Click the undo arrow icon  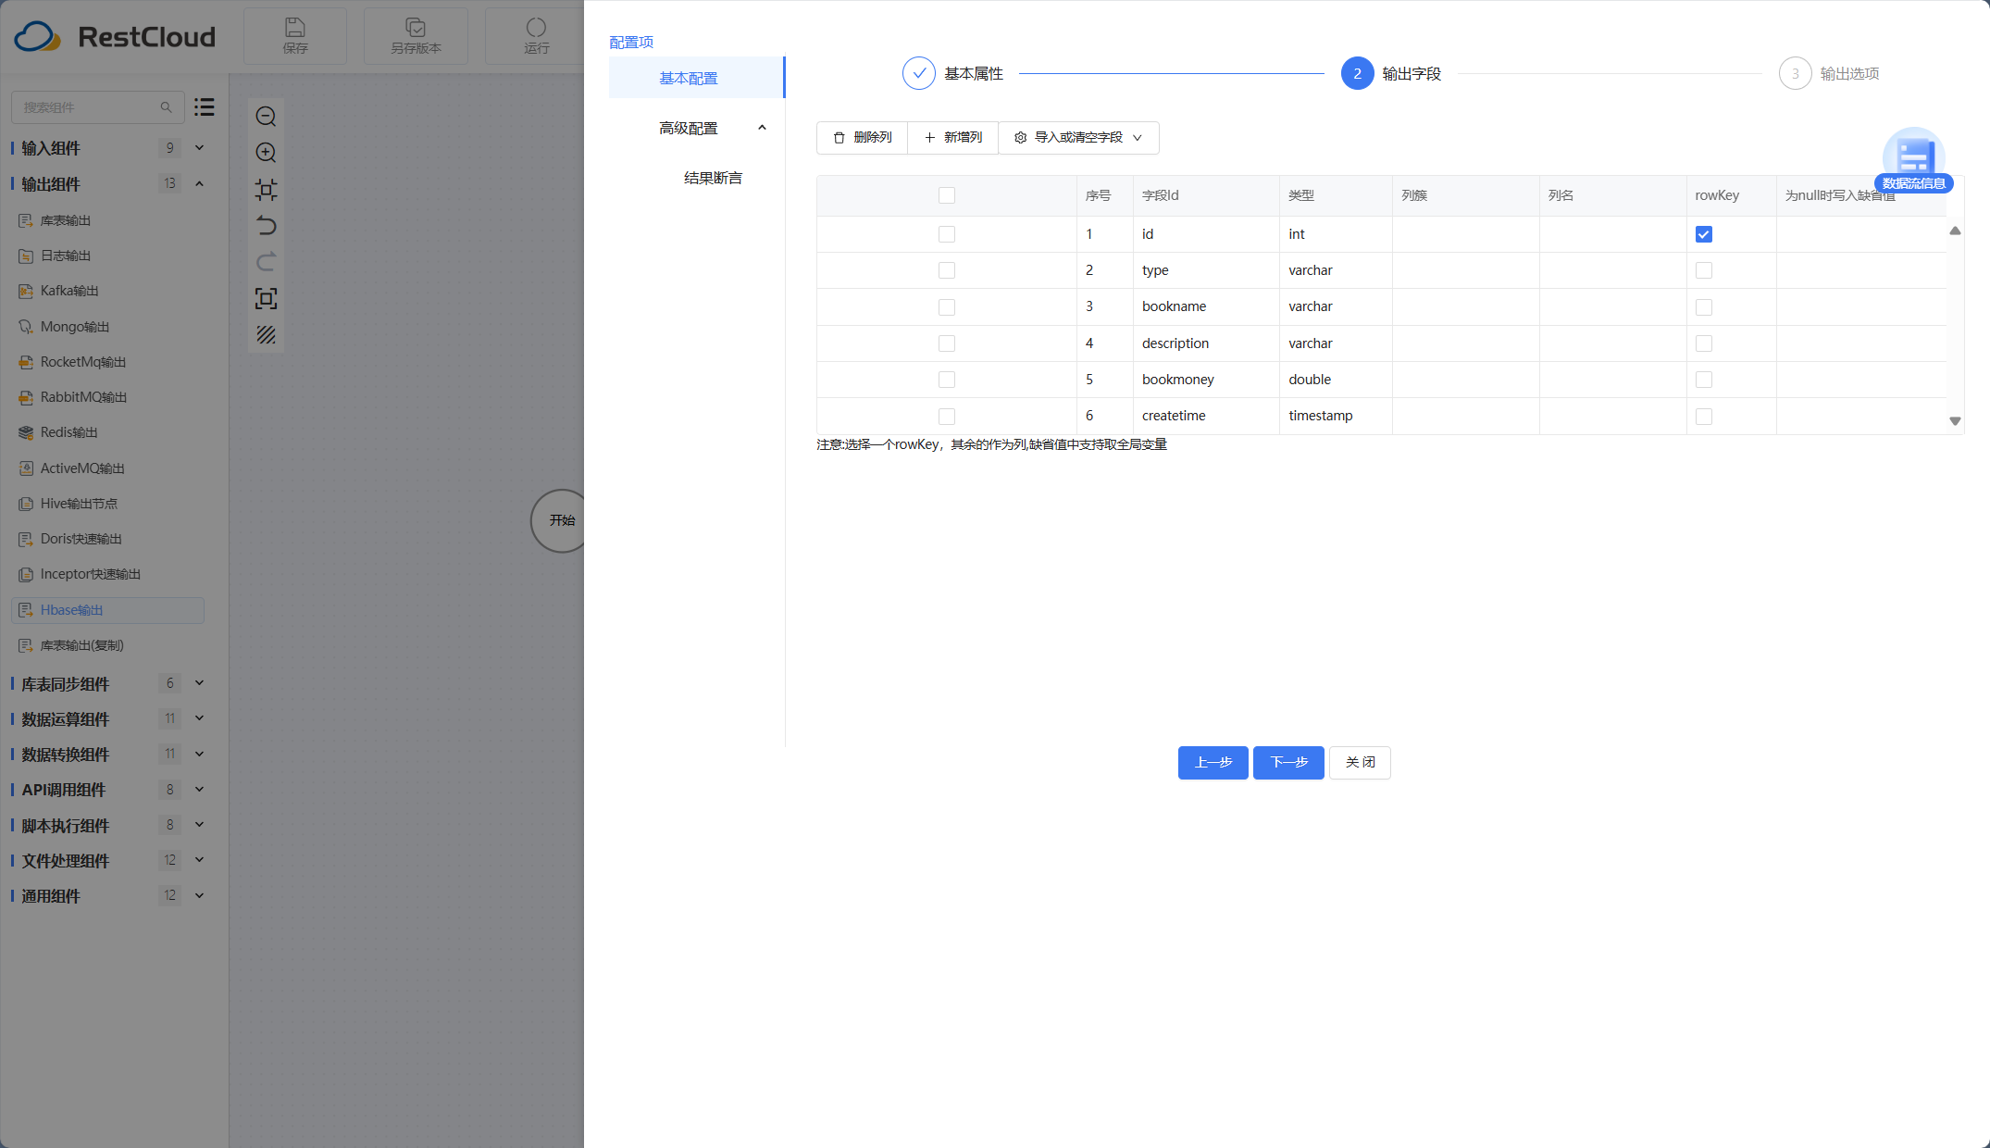(x=266, y=226)
